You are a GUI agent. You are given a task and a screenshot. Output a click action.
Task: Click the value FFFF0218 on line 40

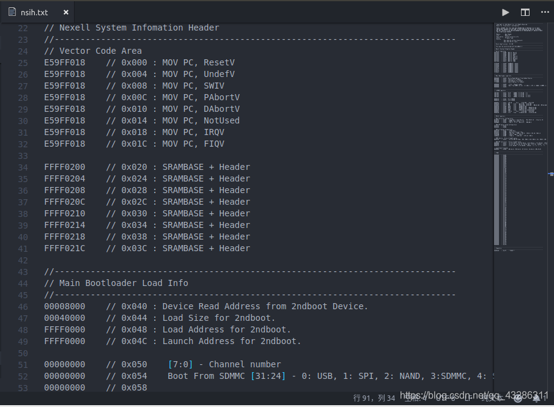click(65, 237)
